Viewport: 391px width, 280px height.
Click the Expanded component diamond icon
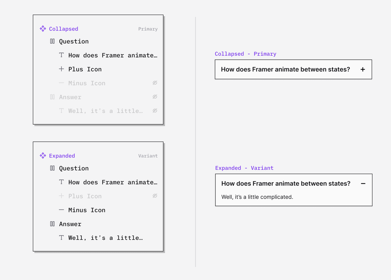43,156
